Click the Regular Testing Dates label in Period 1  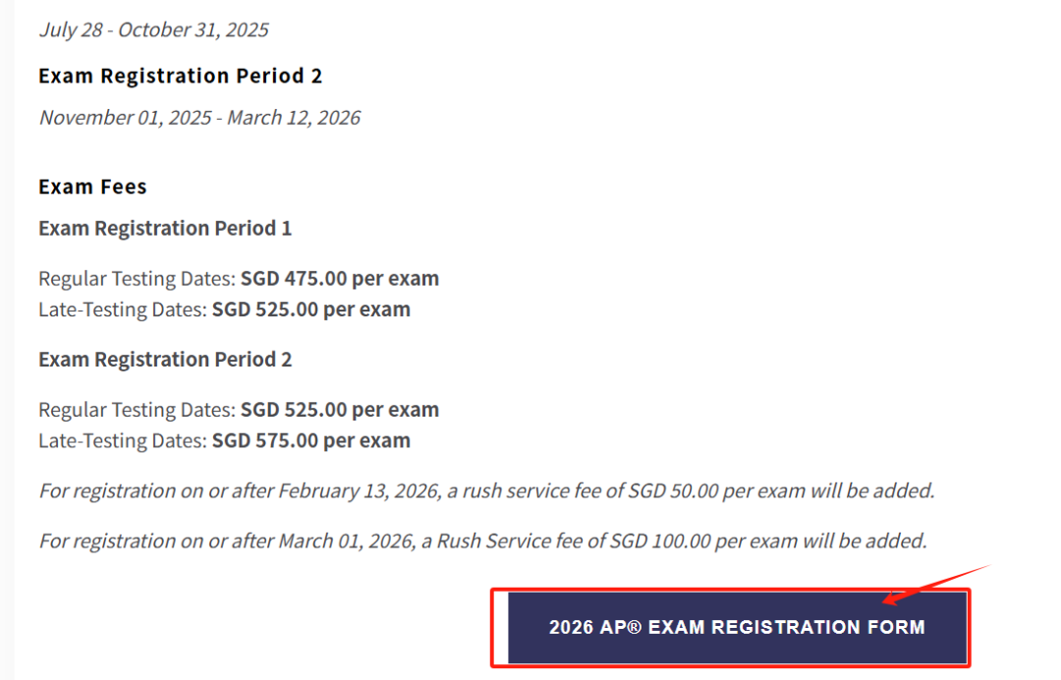click(x=137, y=279)
